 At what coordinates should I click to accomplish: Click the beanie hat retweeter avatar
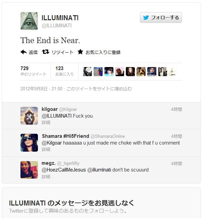point(120,72)
